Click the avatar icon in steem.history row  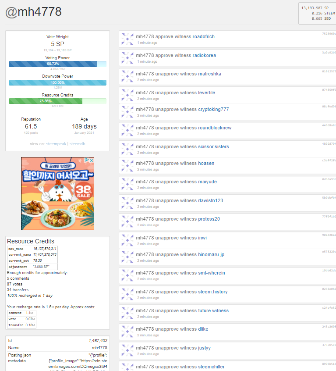pyautogui.click(x=127, y=294)
